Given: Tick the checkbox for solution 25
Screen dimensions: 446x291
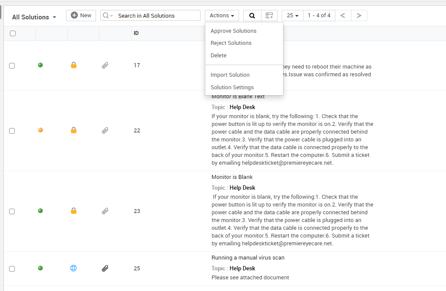Looking at the screenshot, I should pyautogui.click(x=12, y=269).
